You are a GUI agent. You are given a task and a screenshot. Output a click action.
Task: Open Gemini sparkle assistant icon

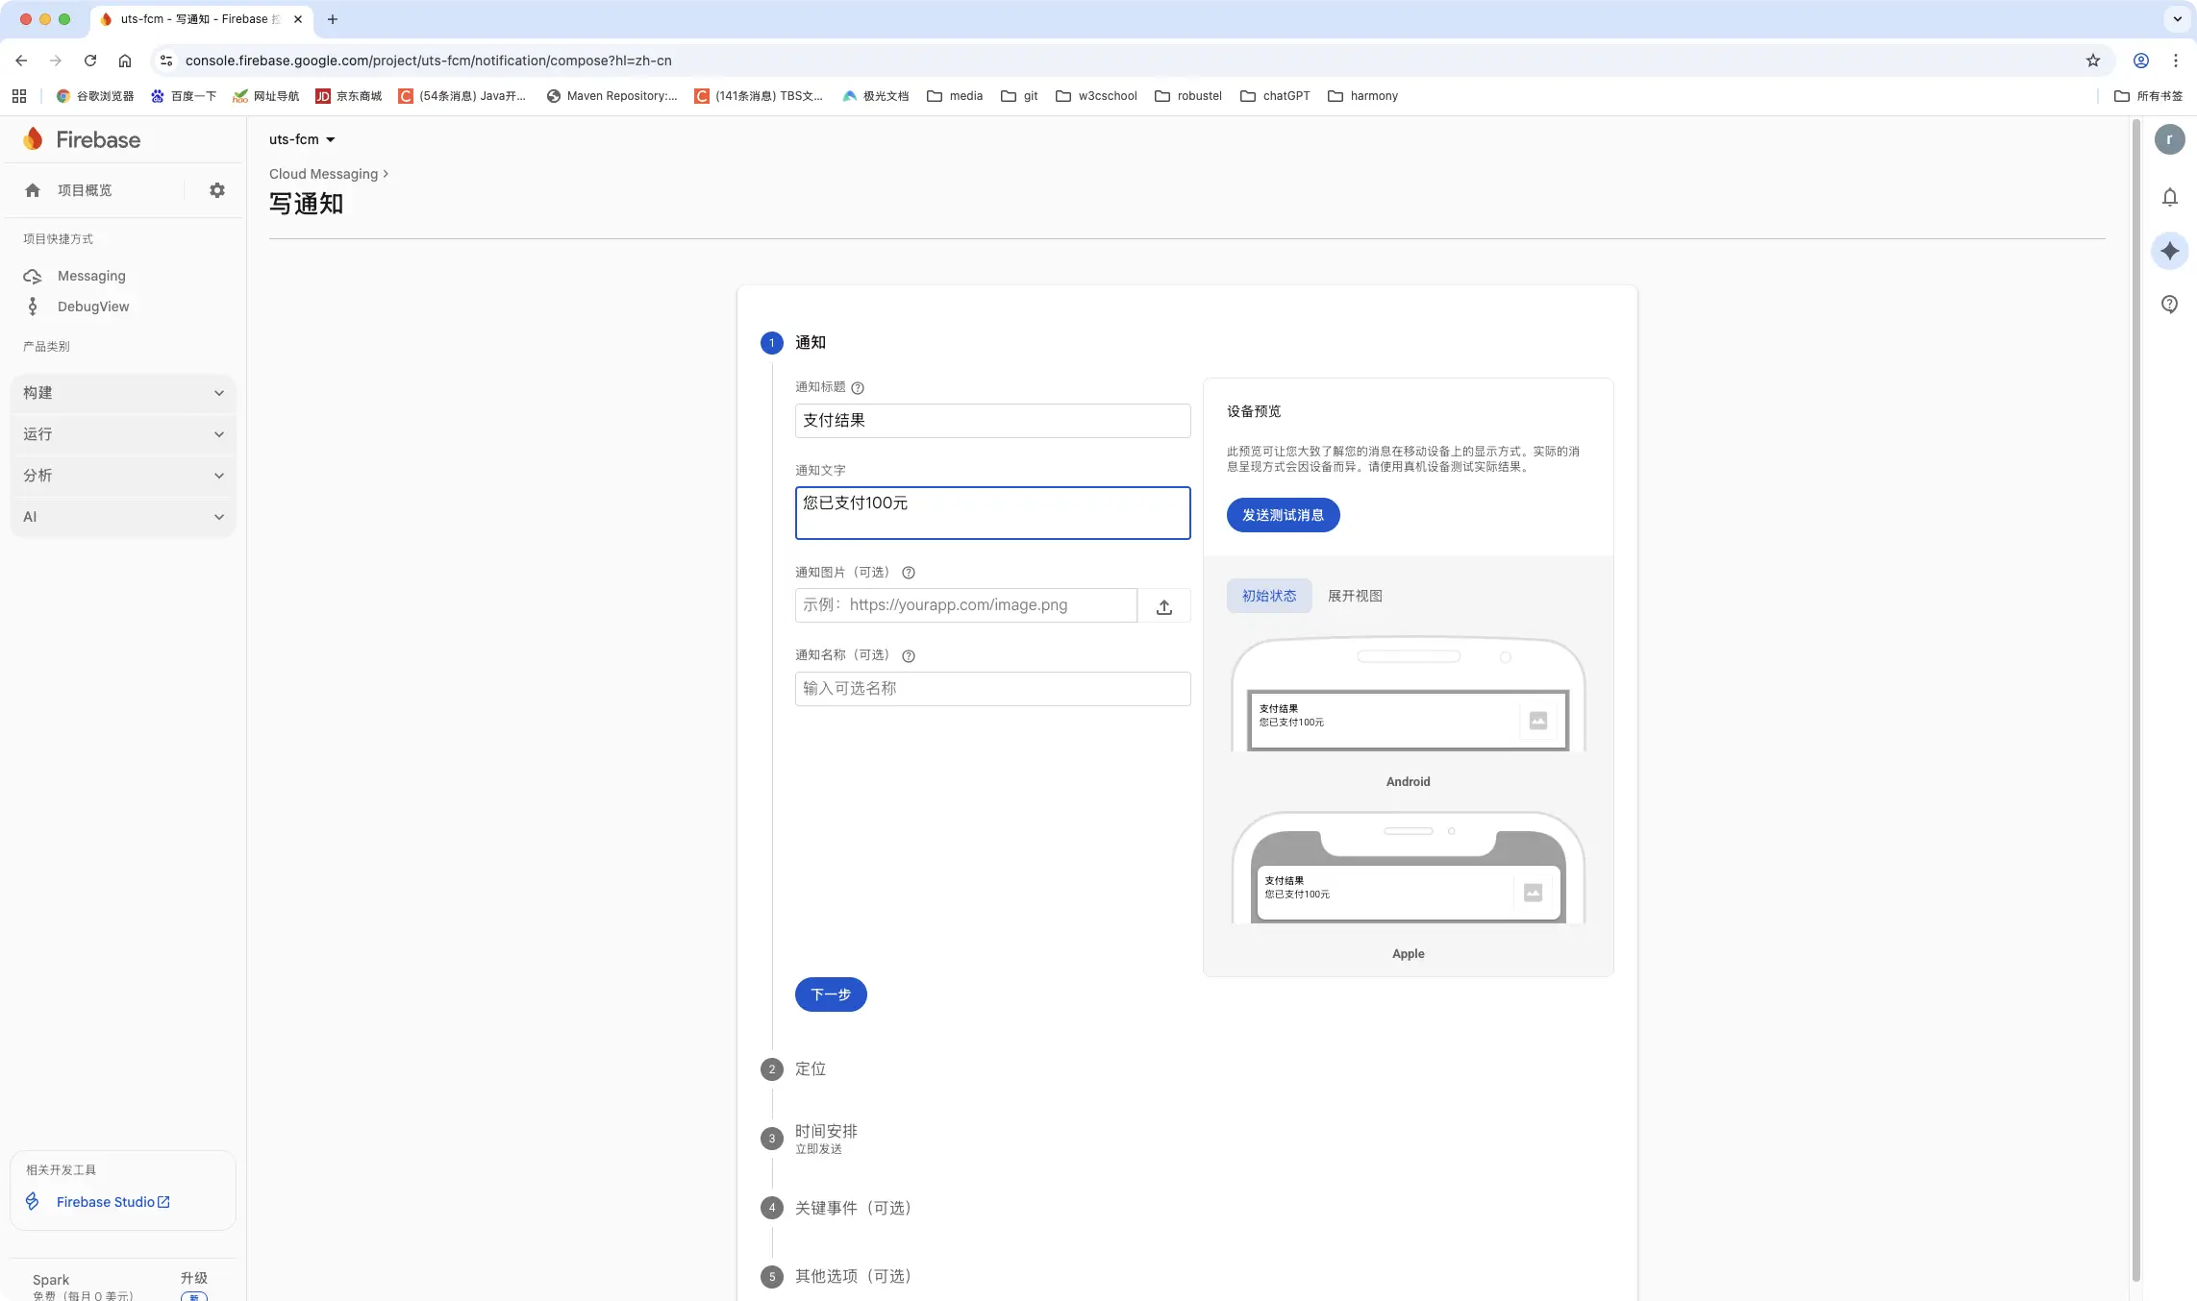coord(2169,251)
